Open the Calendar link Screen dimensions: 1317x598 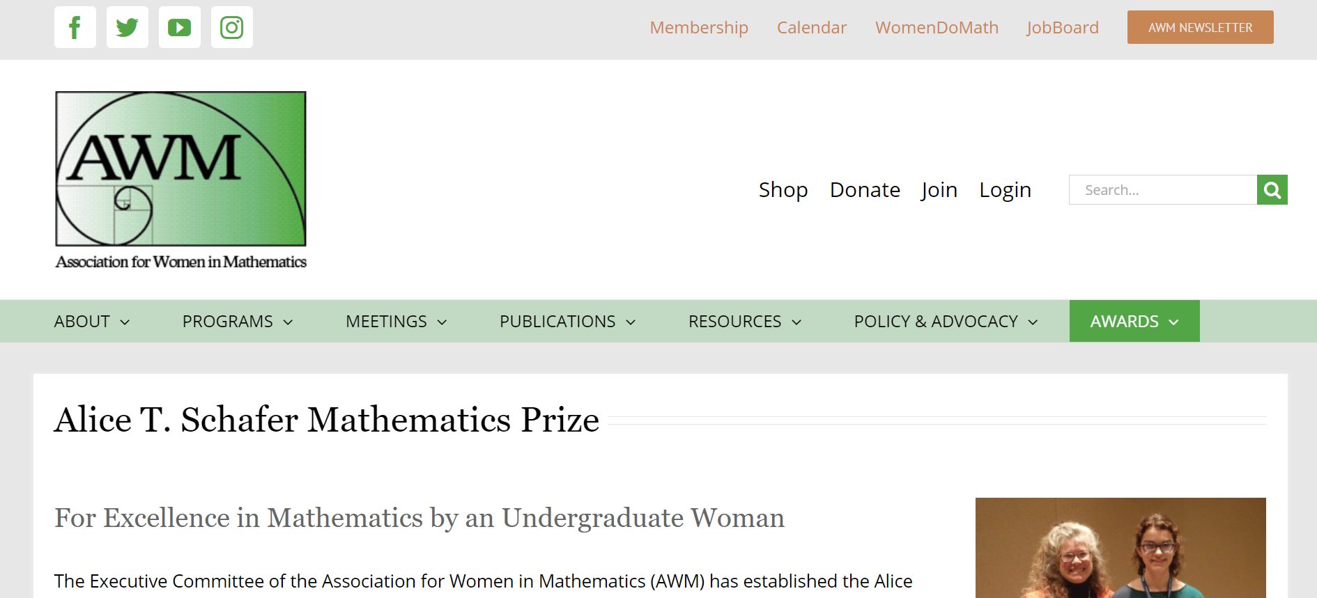(x=812, y=28)
